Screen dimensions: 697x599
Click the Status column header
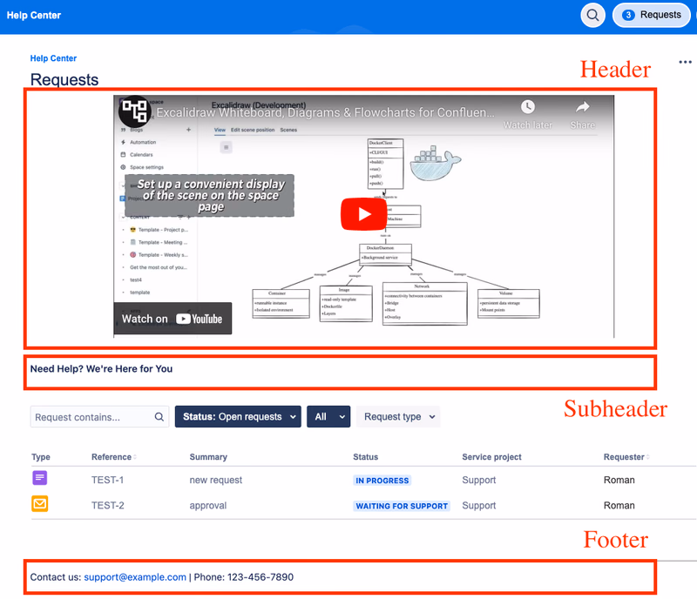pyautogui.click(x=365, y=457)
